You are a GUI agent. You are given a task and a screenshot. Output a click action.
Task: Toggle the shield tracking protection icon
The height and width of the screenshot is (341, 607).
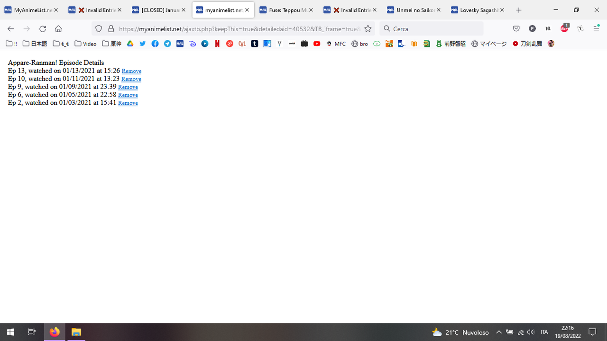98,28
